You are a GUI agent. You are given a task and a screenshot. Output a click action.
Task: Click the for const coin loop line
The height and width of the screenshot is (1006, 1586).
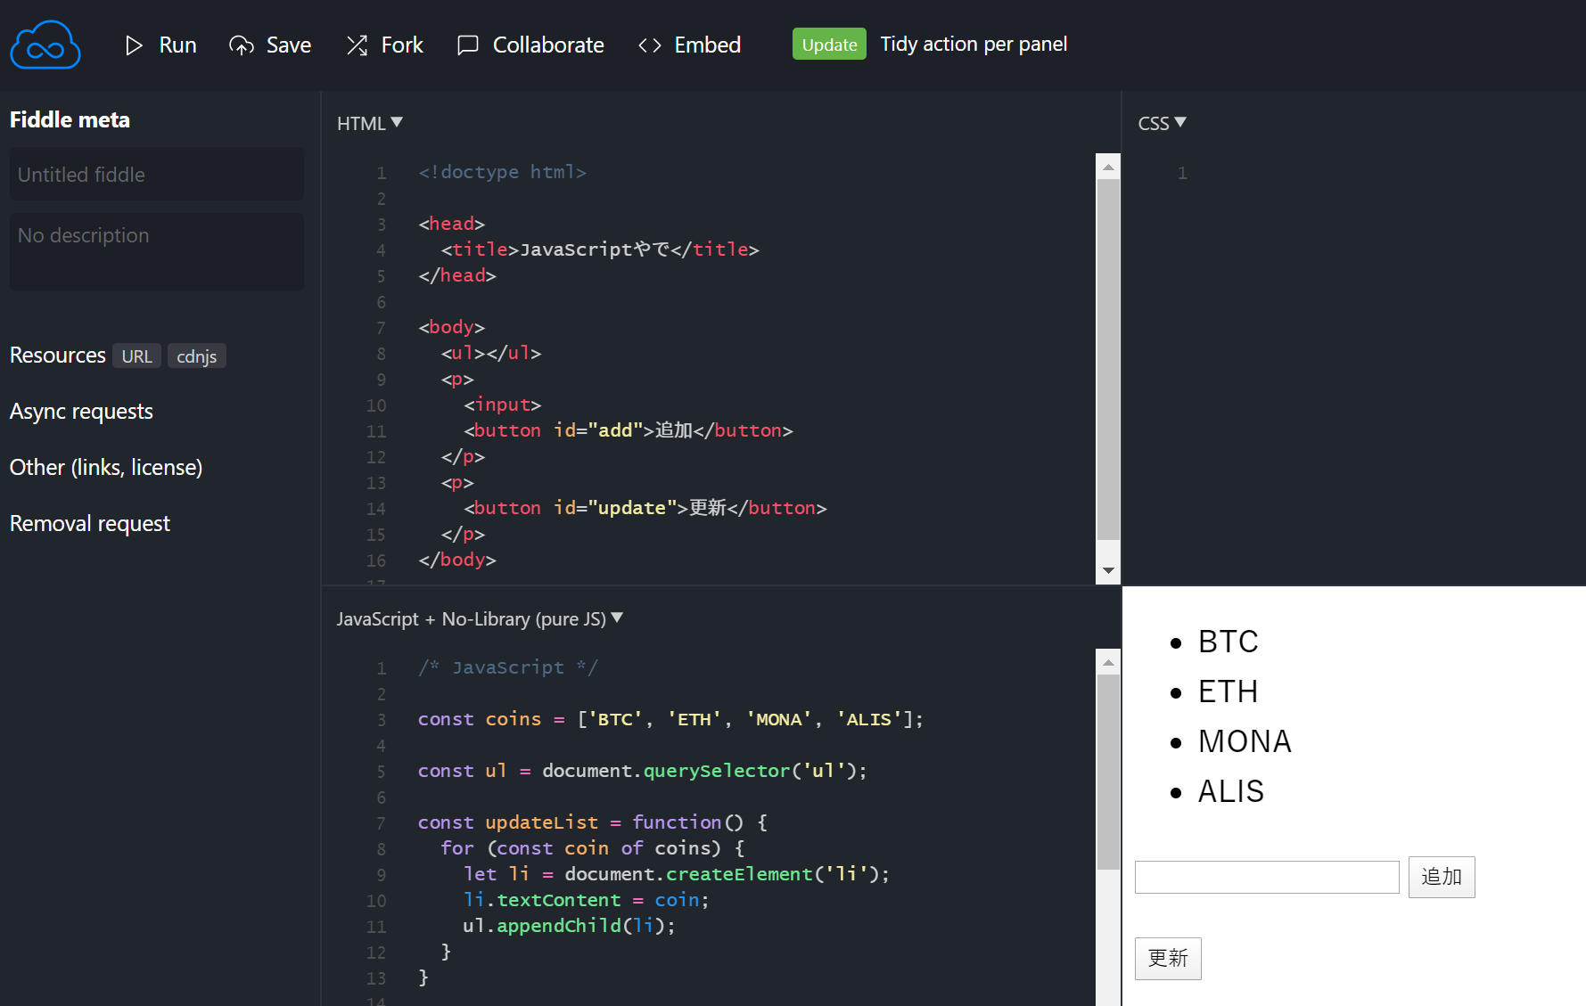pos(593,848)
